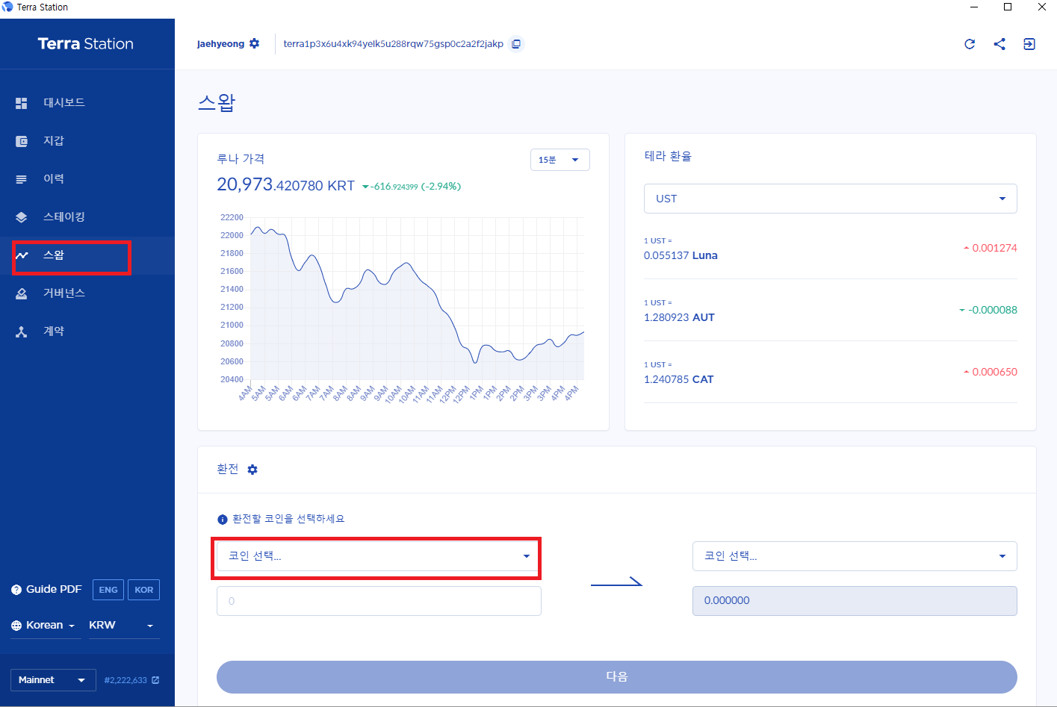Click the 20,973.420780 KRT price
This screenshot has width=1057, height=707.
285,184
